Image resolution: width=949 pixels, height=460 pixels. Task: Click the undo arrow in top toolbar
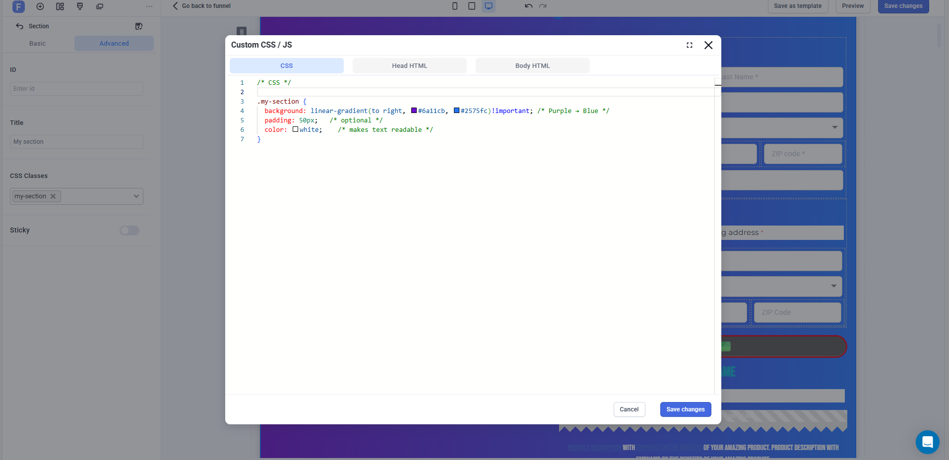tap(529, 6)
